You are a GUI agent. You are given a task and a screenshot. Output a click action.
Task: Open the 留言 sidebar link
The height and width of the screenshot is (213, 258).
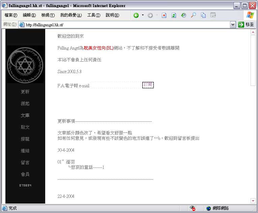tap(25, 162)
